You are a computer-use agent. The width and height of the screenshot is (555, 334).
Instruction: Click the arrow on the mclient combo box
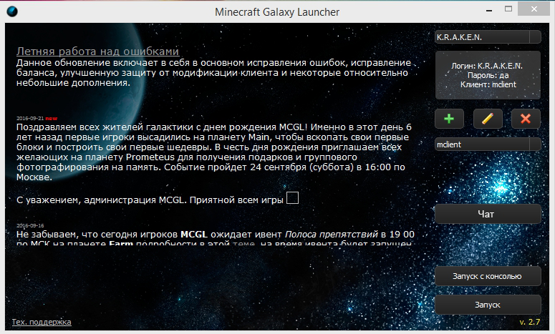534,144
